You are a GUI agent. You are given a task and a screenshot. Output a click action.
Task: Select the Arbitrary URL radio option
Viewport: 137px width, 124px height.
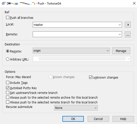7,59
